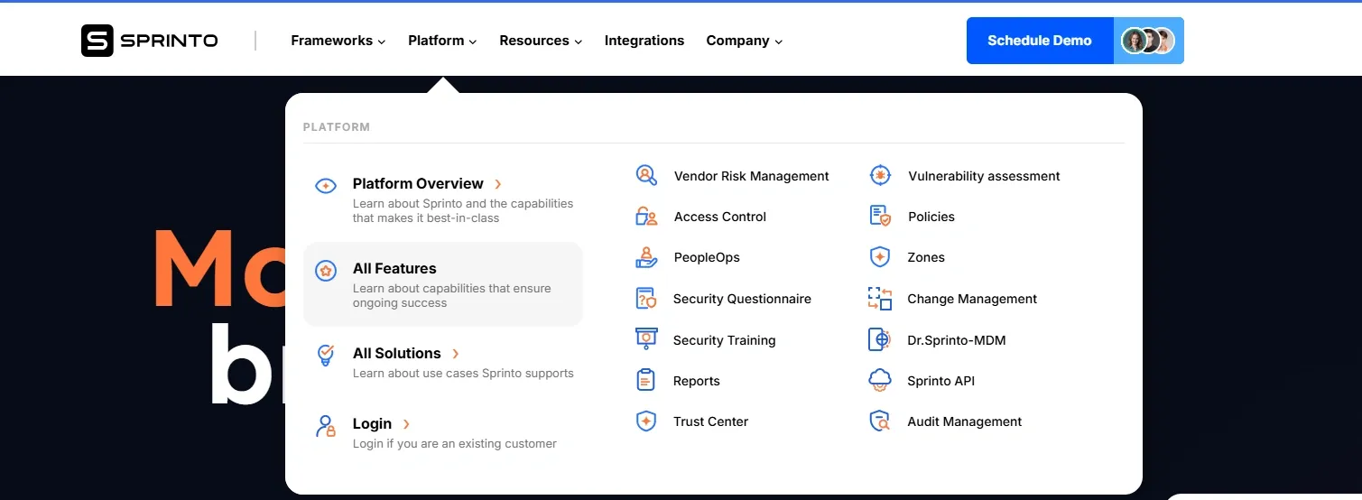Viewport: 1362px width, 500px height.
Task: Click the Audit Management icon
Action: 880,421
